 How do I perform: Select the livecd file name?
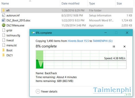[x=10, y=40]
